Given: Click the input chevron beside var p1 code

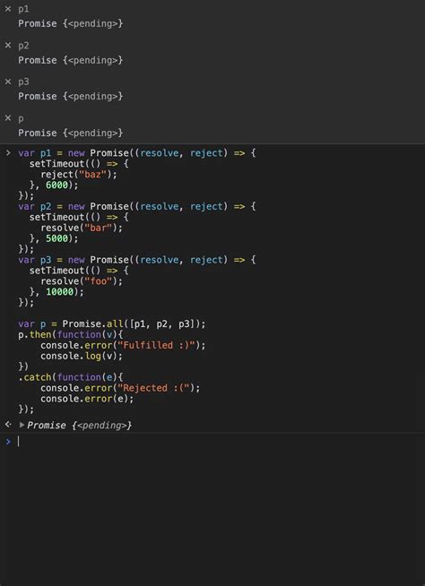Looking at the screenshot, I should point(8,153).
